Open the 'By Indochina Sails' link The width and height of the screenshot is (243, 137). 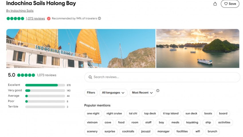point(20,11)
